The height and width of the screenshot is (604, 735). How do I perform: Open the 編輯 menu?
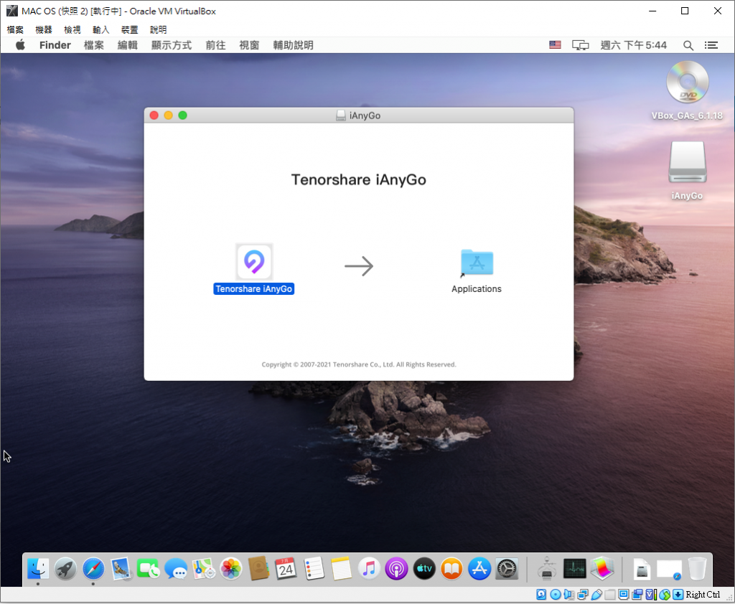[x=128, y=45]
